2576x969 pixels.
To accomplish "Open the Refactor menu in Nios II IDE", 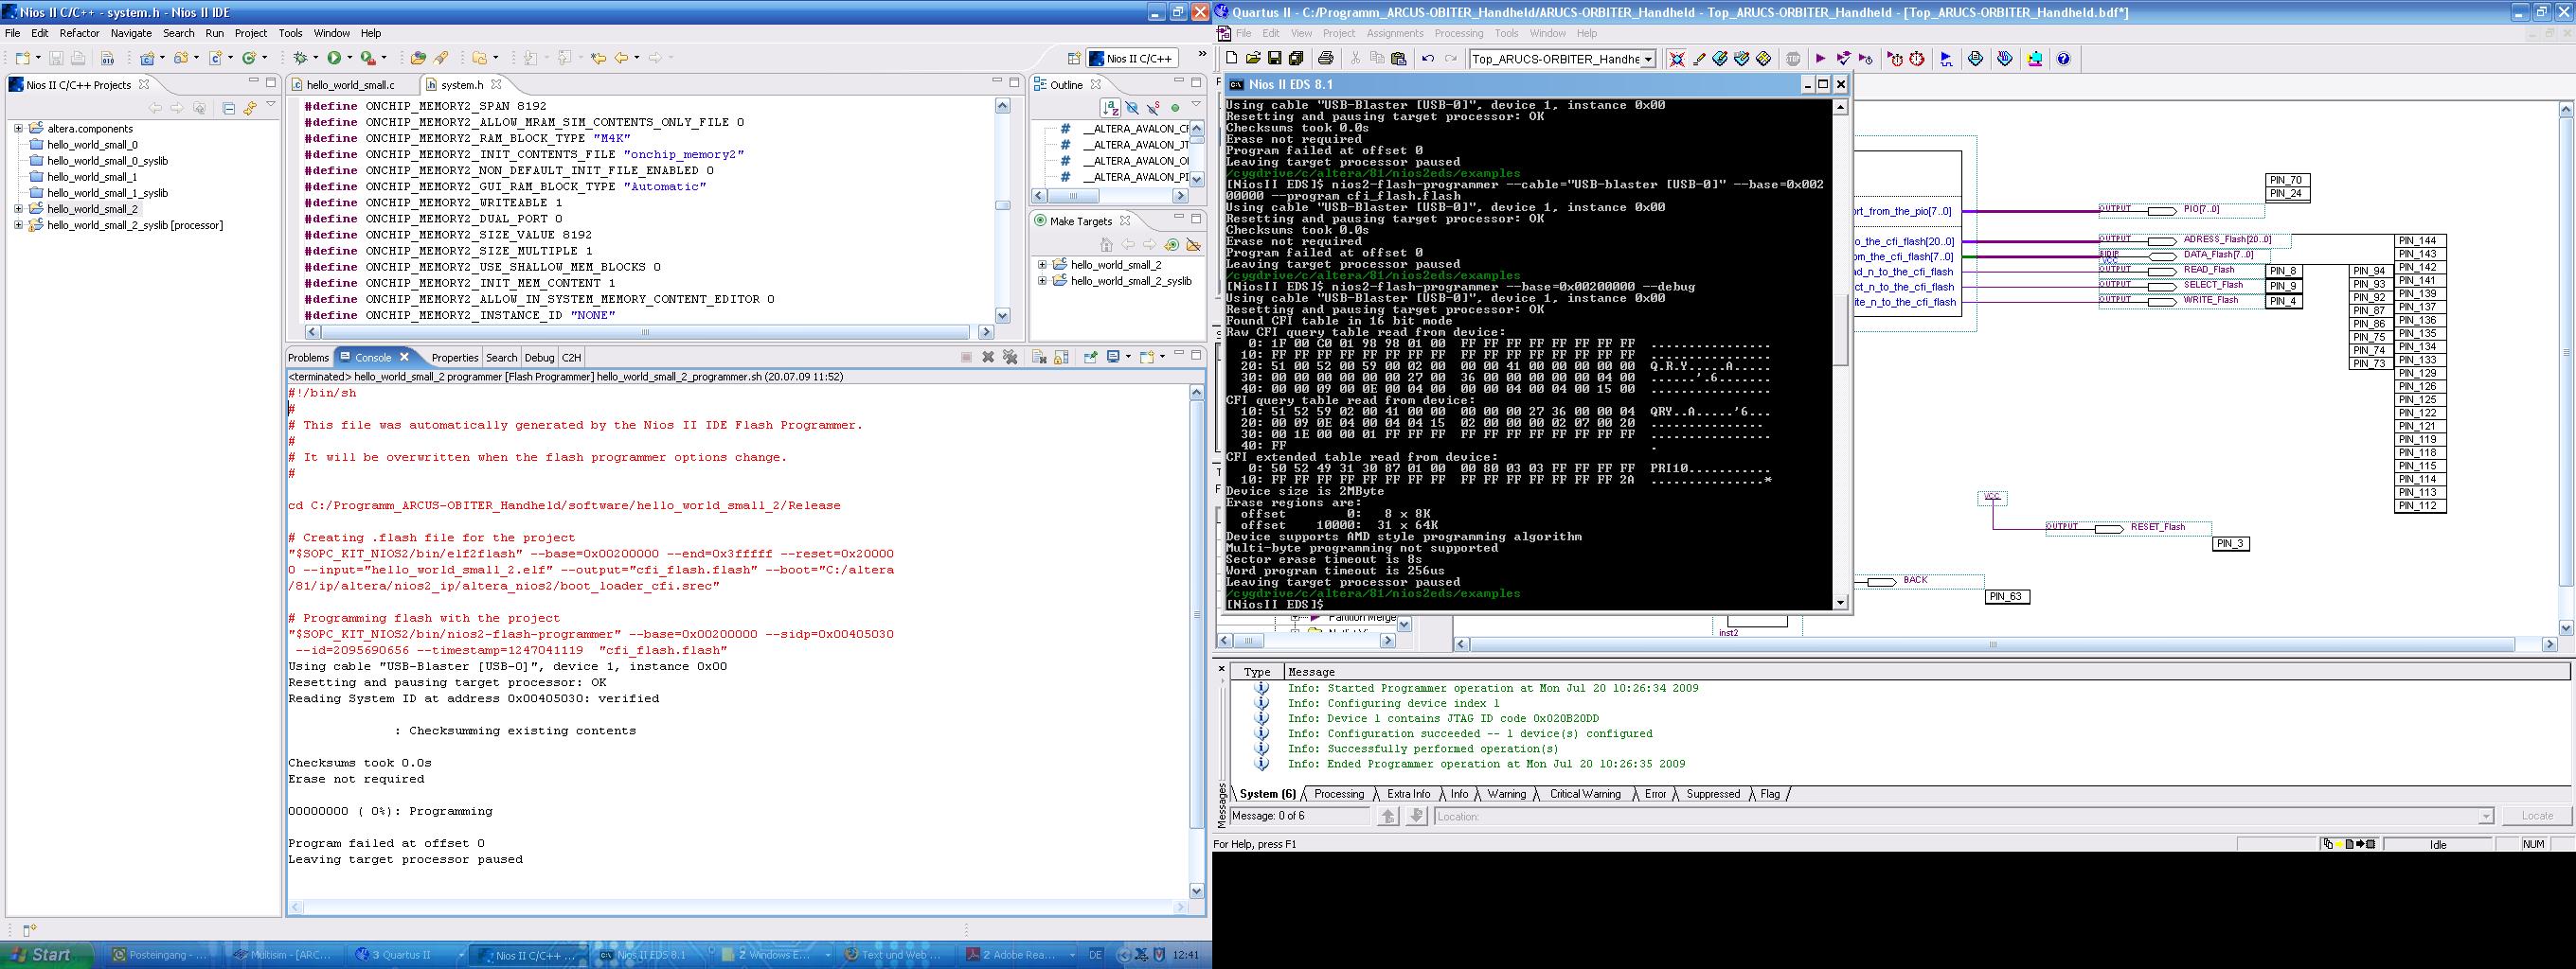I will (79, 33).
